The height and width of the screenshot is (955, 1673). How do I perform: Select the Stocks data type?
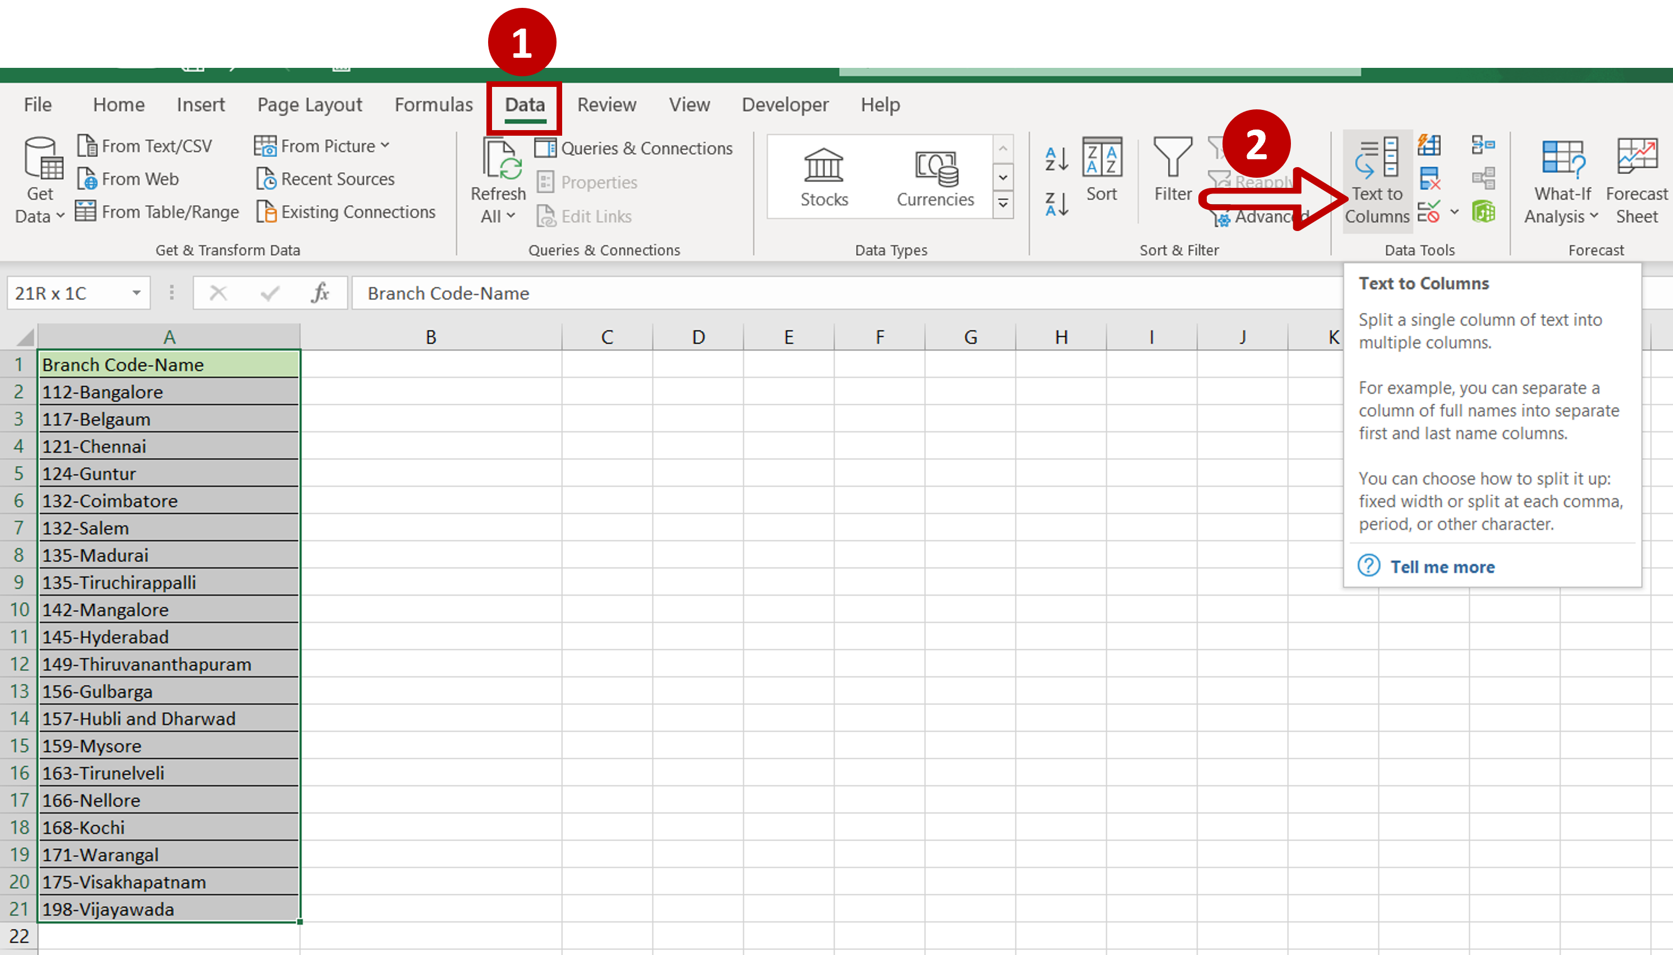pos(824,177)
